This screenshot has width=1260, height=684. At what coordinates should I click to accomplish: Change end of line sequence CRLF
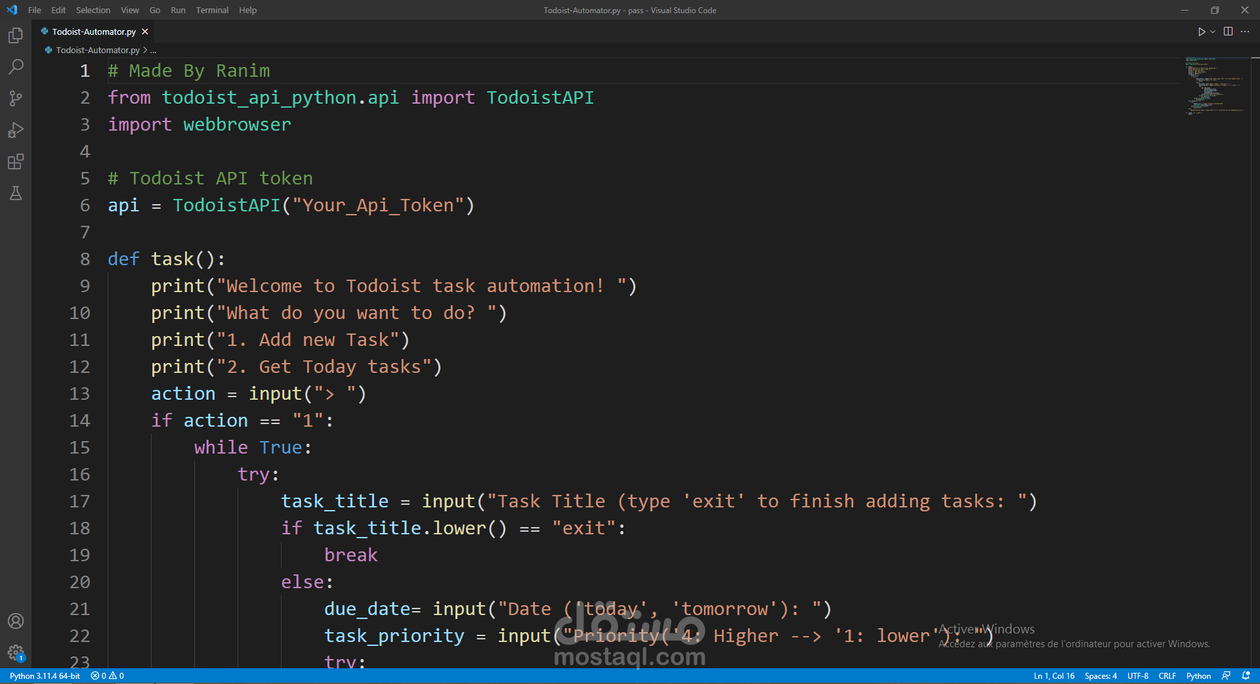tap(1167, 676)
